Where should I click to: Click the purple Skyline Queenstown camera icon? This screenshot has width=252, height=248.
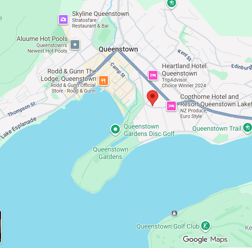tap(63, 19)
